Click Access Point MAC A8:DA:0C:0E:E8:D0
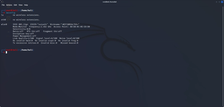 pyautogui.click(x=80, y=27)
